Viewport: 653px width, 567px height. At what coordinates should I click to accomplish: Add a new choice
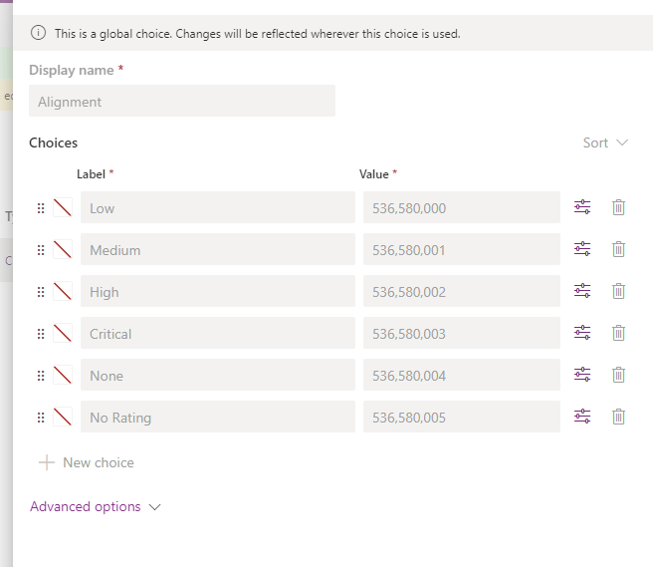point(86,462)
